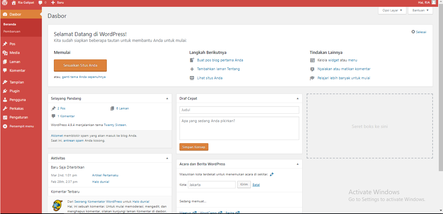443x214 pixels.
Task: Click the Mar 2nd, 1:01 pm timestamp
Action: (64, 175)
